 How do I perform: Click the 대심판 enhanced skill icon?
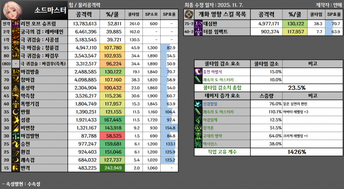click(199, 24)
